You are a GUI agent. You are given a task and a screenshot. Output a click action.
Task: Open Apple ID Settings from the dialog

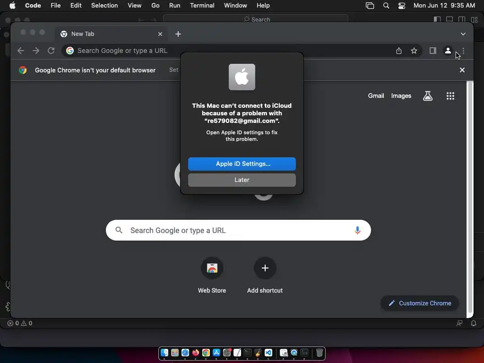242,164
